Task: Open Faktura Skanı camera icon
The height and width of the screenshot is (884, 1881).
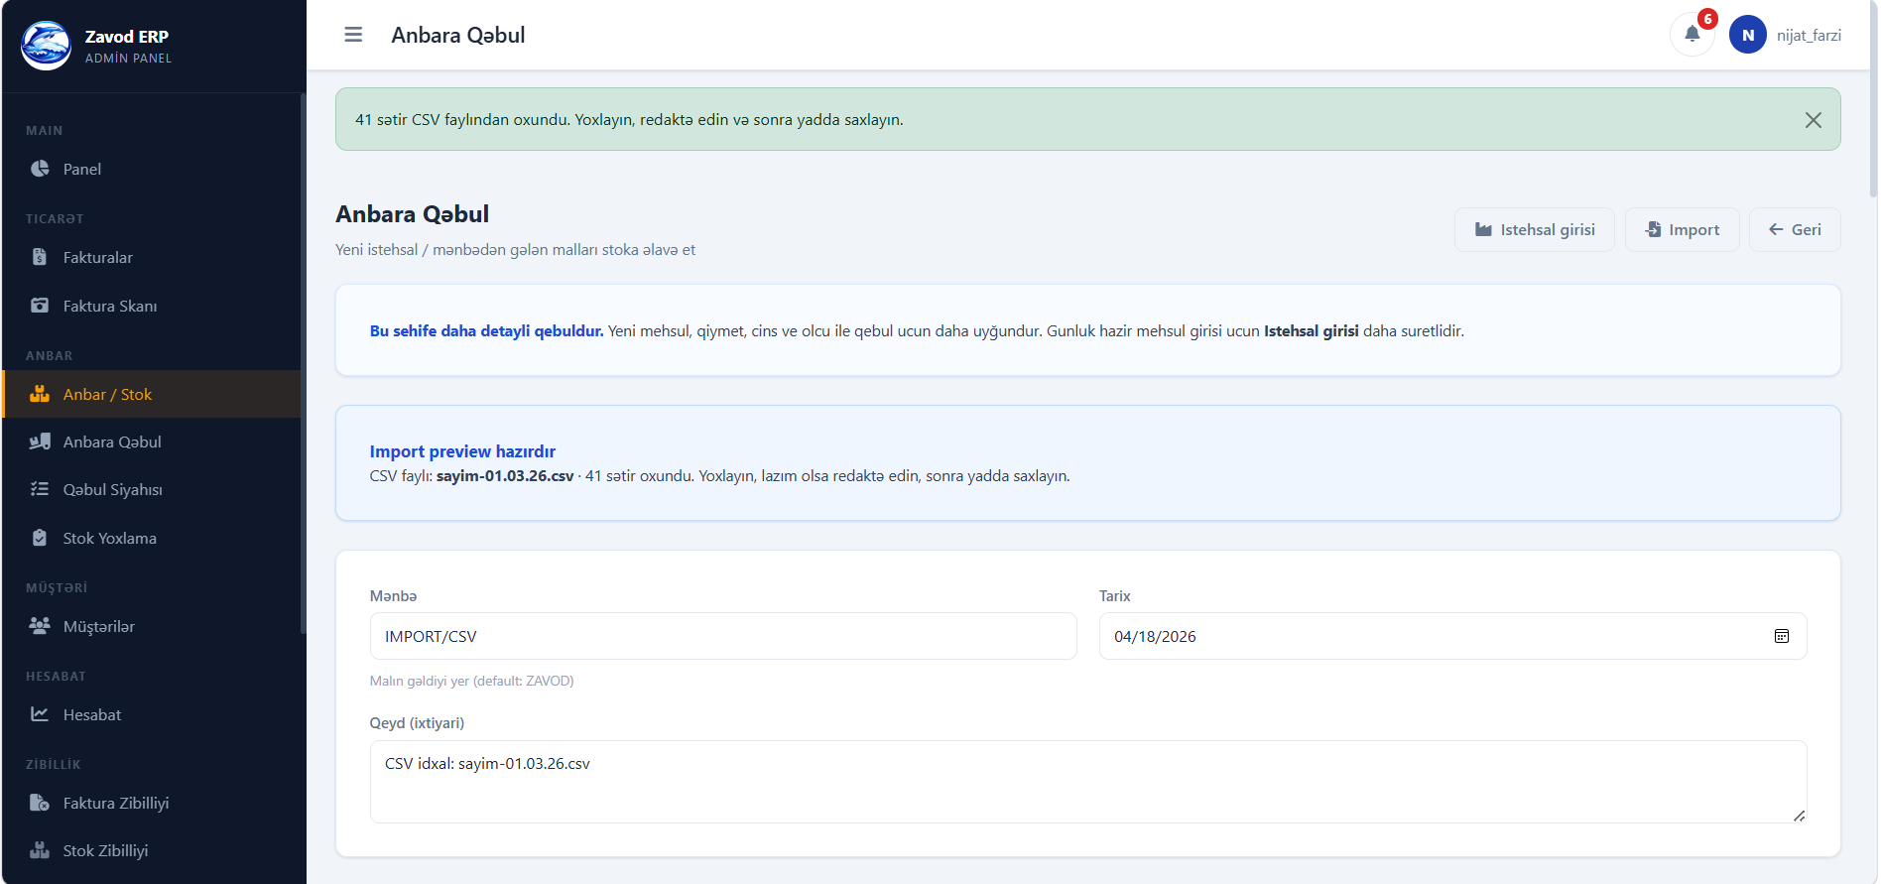Action: [40, 306]
